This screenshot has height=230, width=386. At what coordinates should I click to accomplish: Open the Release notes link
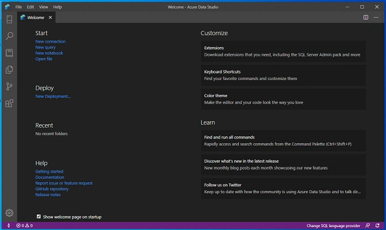point(48,194)
